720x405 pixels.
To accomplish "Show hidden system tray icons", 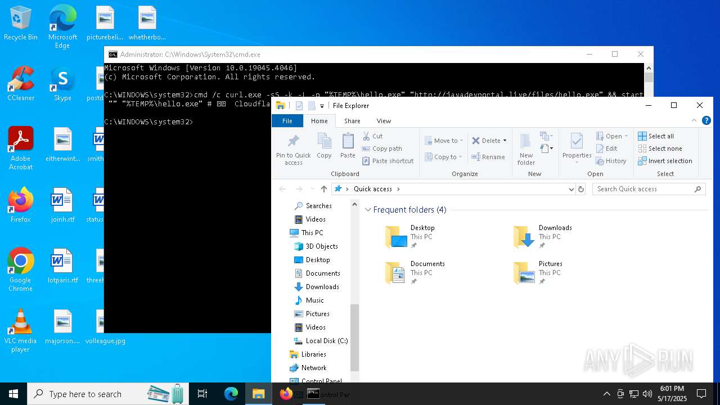I will (606, 394).
